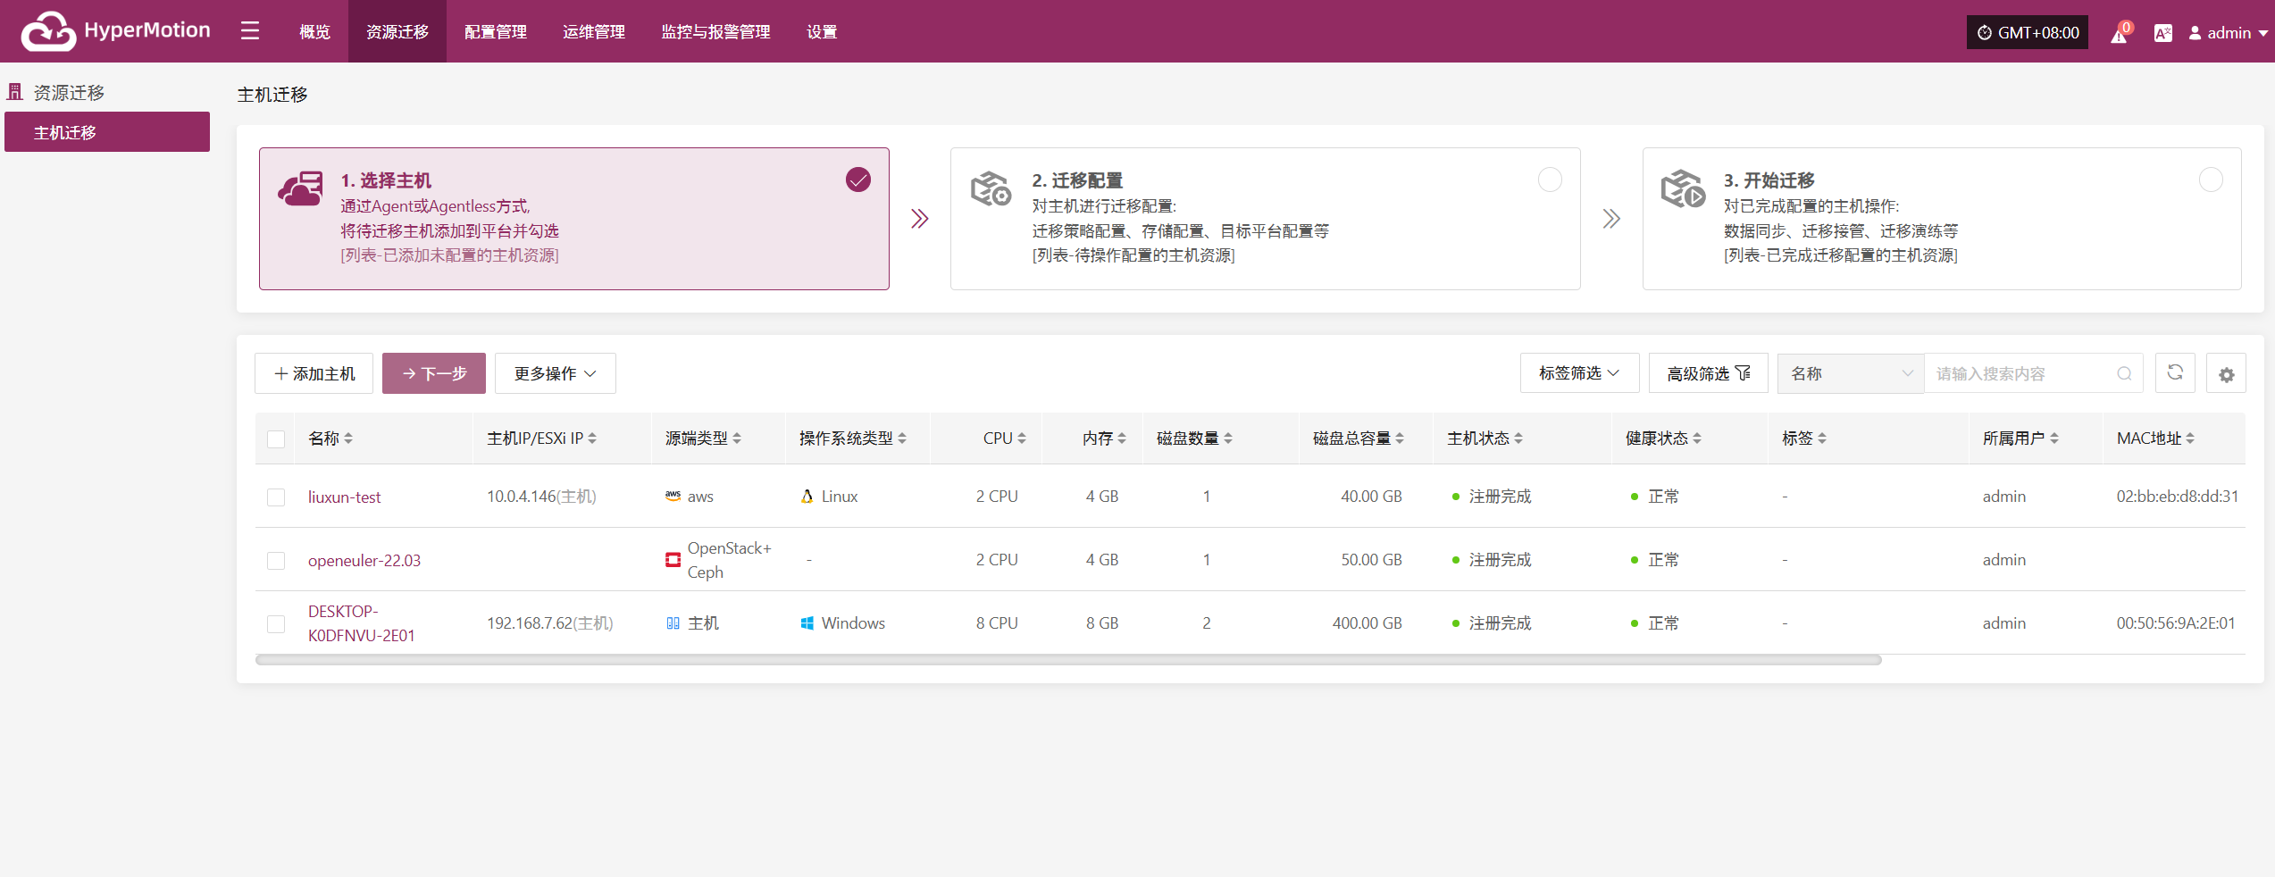Click the 下一步 button

tap(434, 373)
